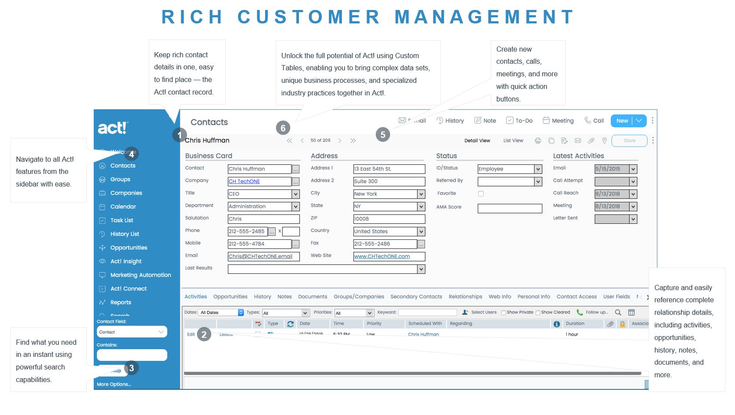Image resolution: width=735 pixels, height=415 pixels.
Task: Click the map pin location icon
Action: tap(604, 141)
